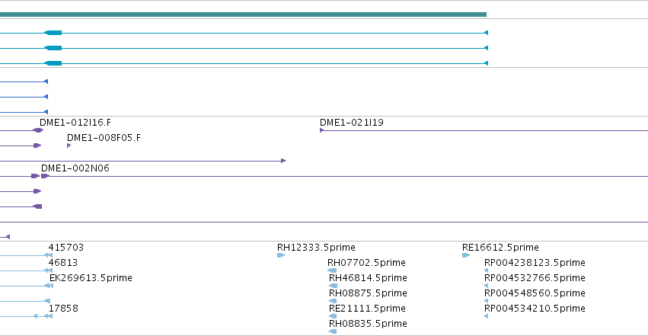Click the 415703 double-arrow glyph
Image resolution: width=648 pixels, height=336 pixels.
[48, 255]
